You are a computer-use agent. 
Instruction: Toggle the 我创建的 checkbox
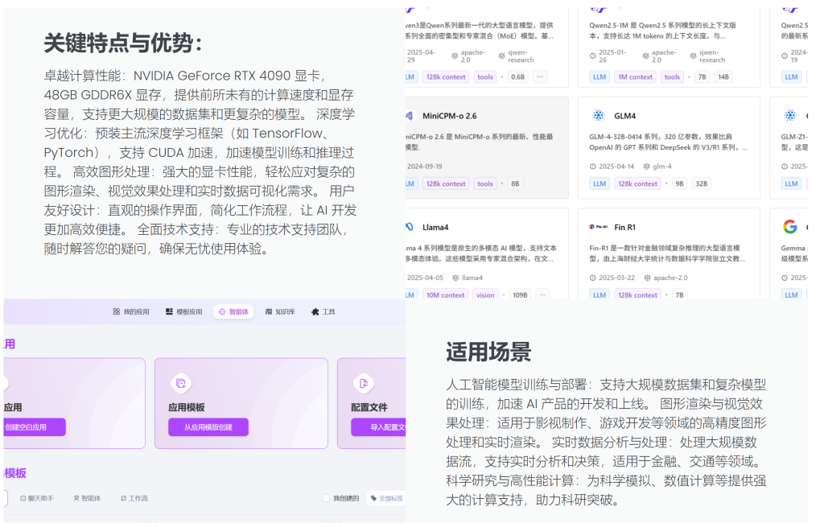click(x=326, y=498)
